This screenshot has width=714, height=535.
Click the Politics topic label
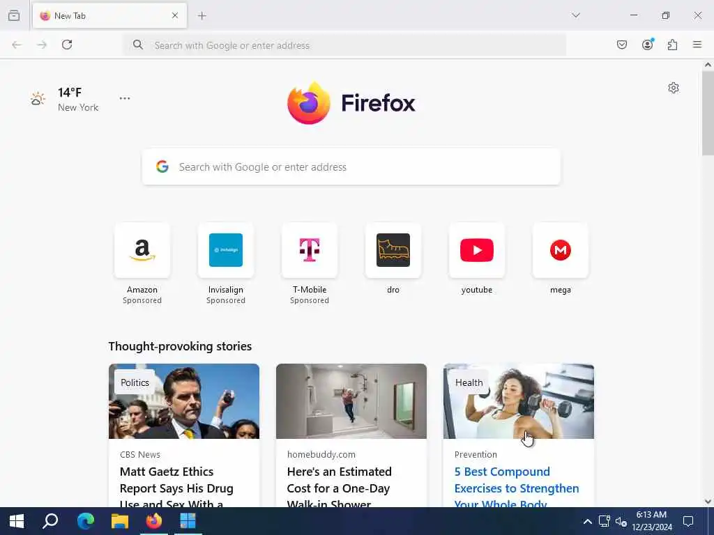[135, 382]
